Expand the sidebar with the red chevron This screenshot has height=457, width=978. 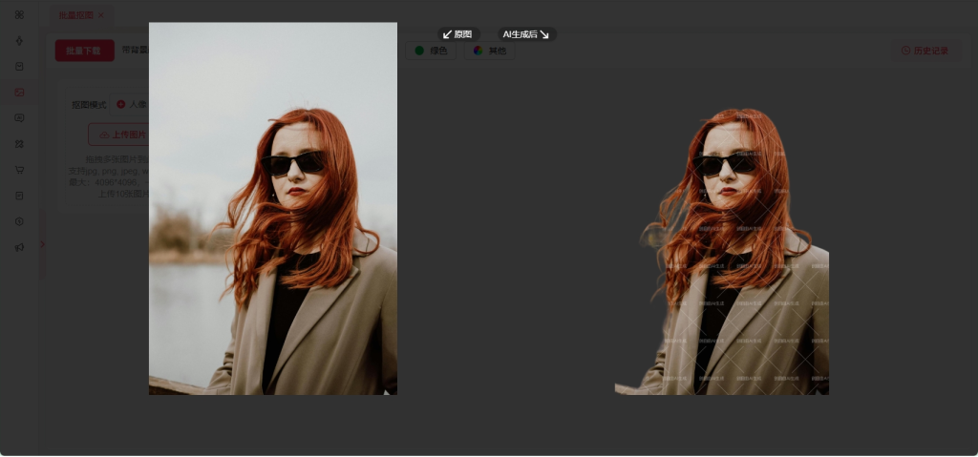point(42,244)
